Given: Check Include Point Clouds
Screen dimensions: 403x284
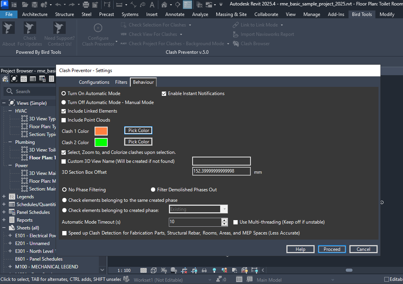Looking at the screenshot, I should (64, 120).
